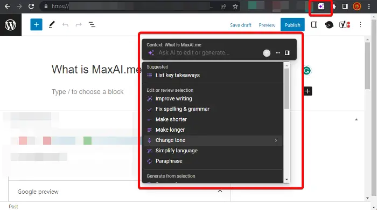Click the scroll up arrow of MaxAI menu
Viewport: 377px width, 210px height.
287,65
